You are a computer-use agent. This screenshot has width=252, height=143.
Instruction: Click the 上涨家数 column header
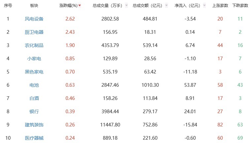click(x=220, y=6)
